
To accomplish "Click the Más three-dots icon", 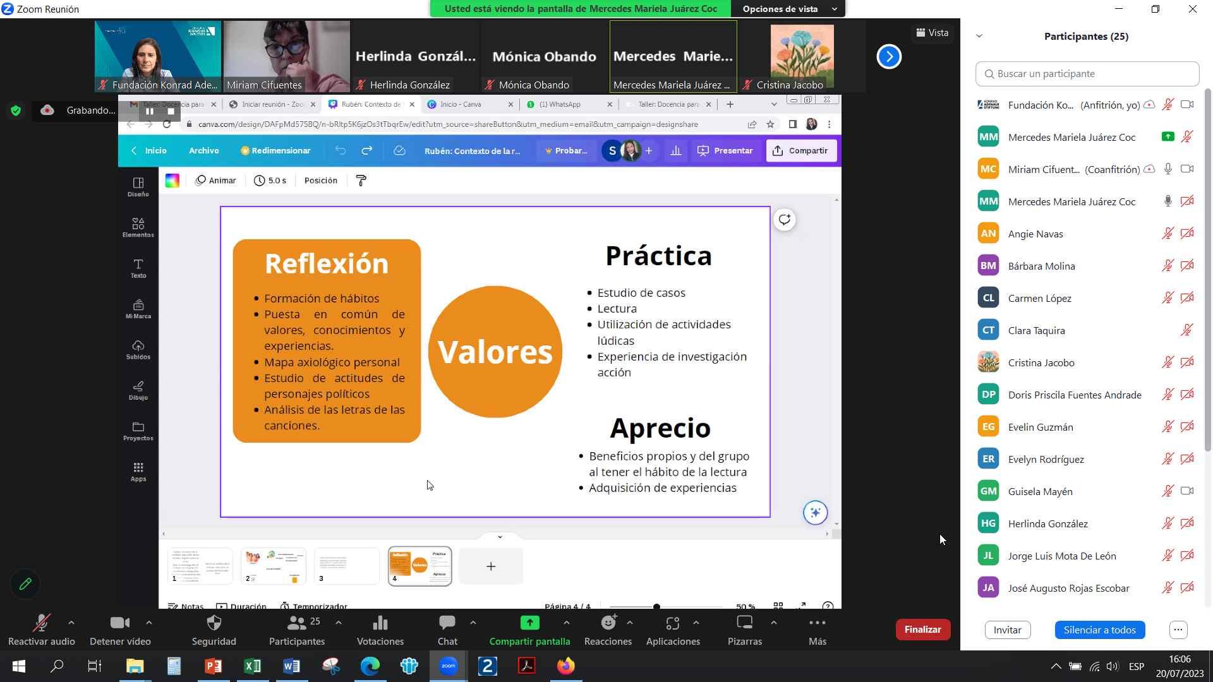I will pyautogui.click(x=817, y=623).
